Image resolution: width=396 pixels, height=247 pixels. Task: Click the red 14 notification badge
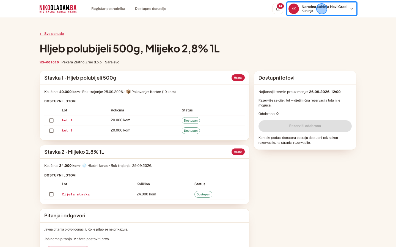tap(280, 6)
